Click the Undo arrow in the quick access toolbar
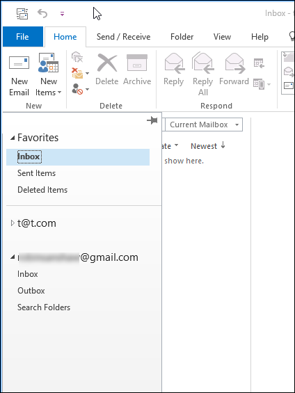 pyautogui.click(x=42, y=13)
